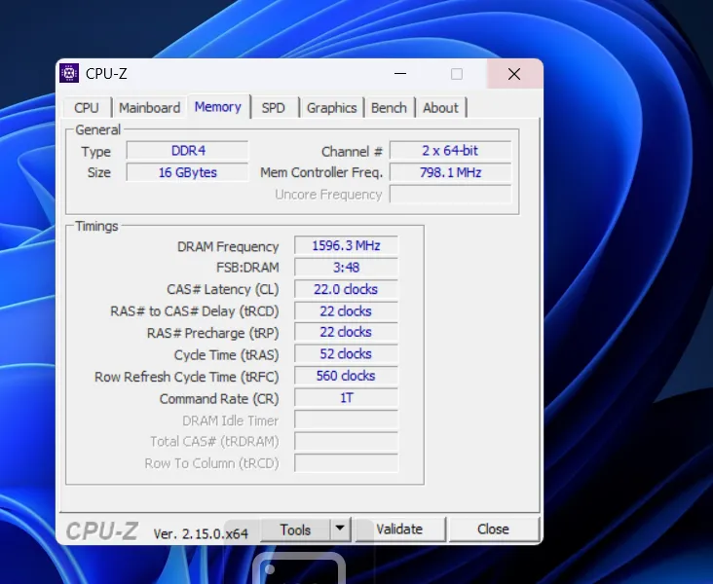Click the 560 clocks tRFC value
The image size is (713, 584).
346,376
